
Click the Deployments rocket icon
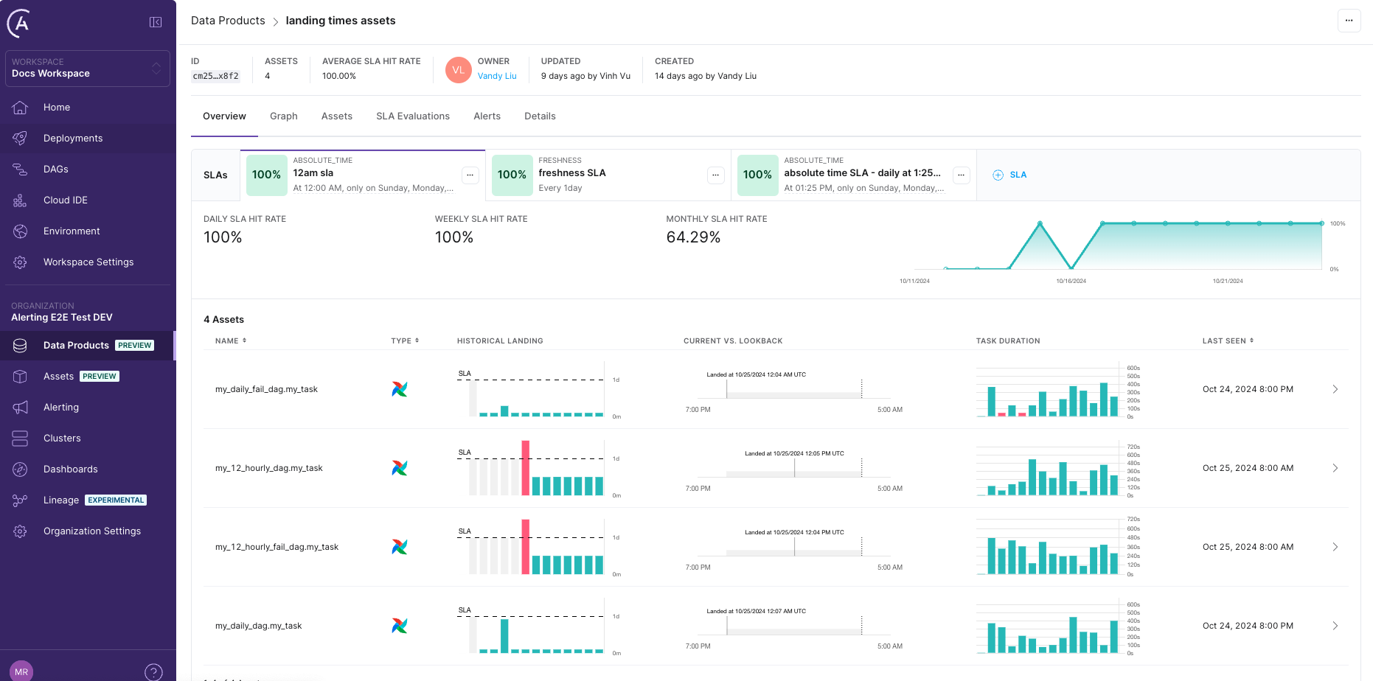(x=20, y=139)
